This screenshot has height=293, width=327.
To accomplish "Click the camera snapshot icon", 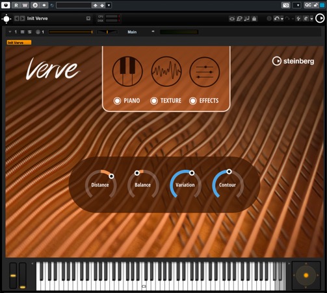I will tap(286, 5).
